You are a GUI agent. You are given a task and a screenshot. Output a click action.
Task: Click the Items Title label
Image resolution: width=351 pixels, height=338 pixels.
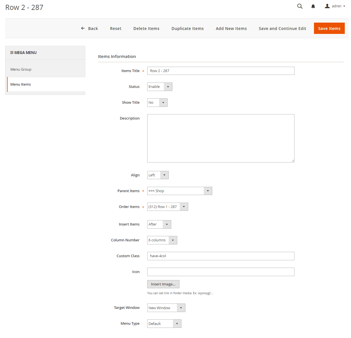click(131, 71)
